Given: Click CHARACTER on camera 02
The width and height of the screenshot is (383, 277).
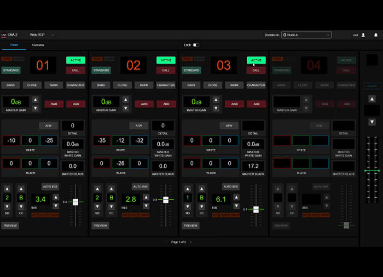Looking at the screenshot, I should click(x=166, y=85).
